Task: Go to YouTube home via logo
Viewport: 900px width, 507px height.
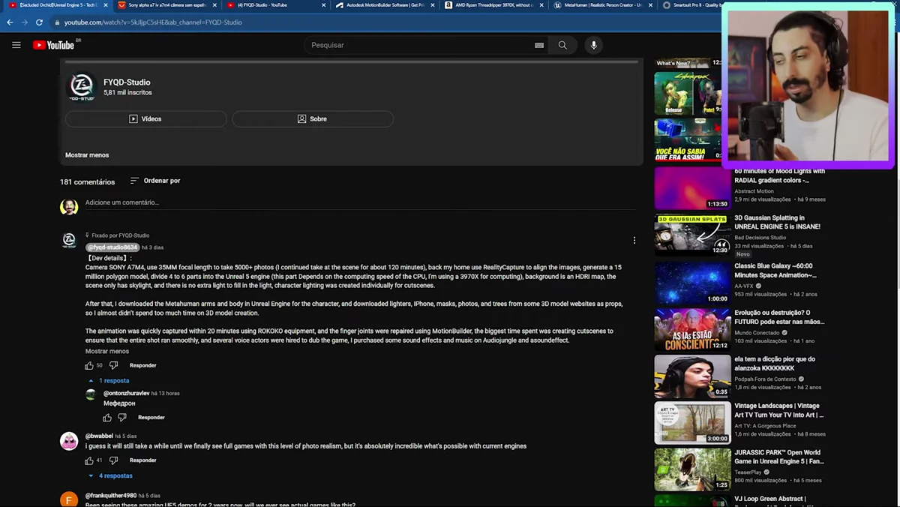Action: tap(54, 45)
